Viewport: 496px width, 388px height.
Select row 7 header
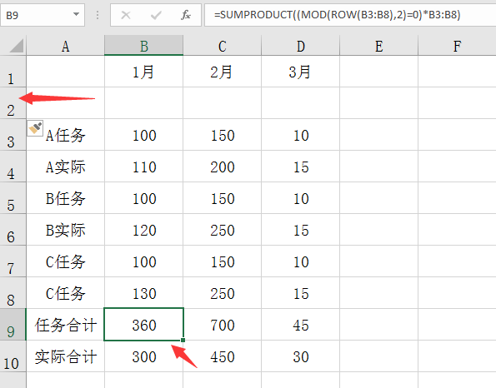pyautogui.click(x=13, y=261)
